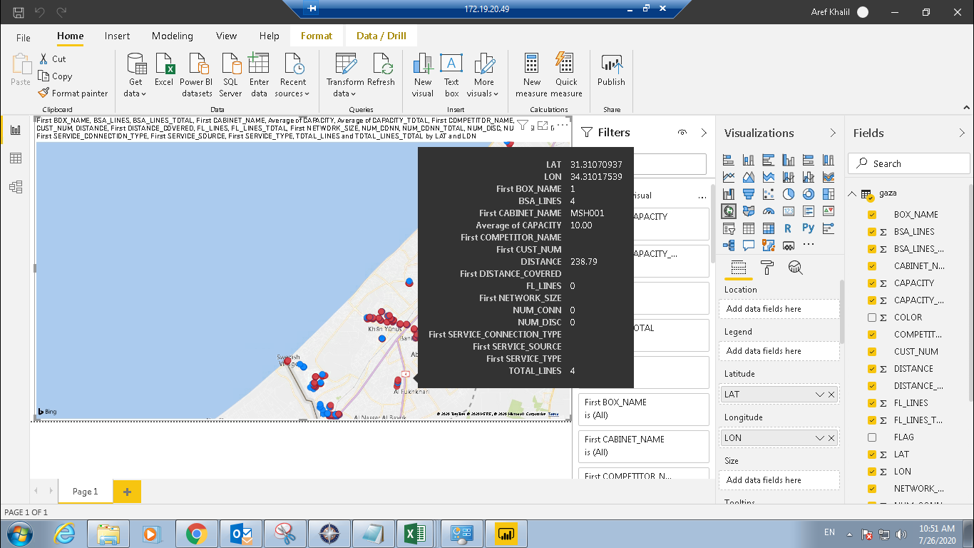Image resolution: width=974 pixels, height=548 pixels.
Task: Switch to Model view in left sidebar
Action: coord(15,187)
